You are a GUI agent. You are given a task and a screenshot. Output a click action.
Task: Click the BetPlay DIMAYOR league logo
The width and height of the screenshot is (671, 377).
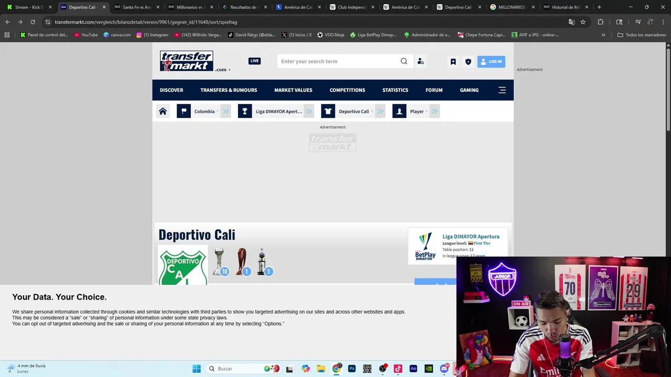click(425, 246)
